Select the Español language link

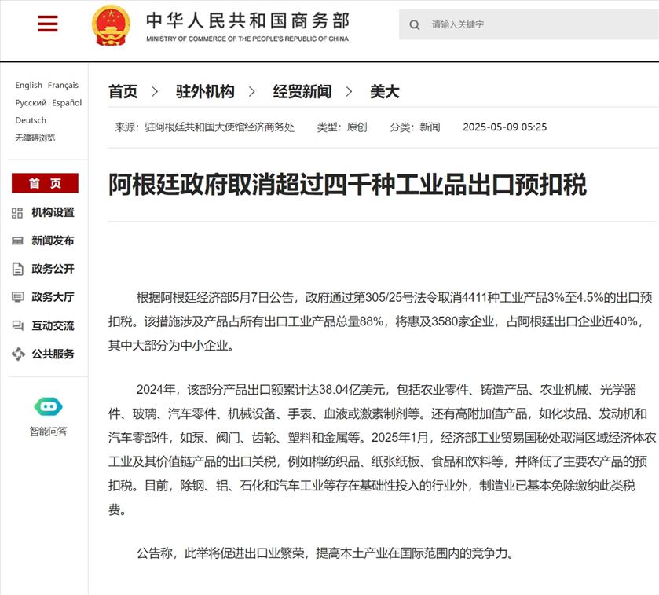(67, 103)
